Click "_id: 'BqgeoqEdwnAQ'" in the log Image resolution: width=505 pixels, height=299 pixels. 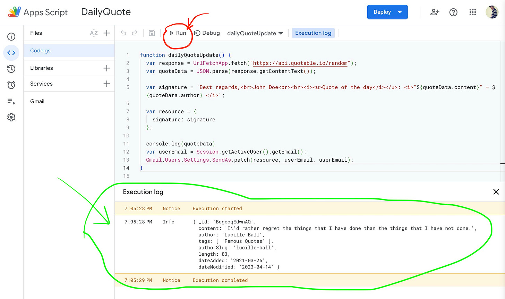pos(227,222)
